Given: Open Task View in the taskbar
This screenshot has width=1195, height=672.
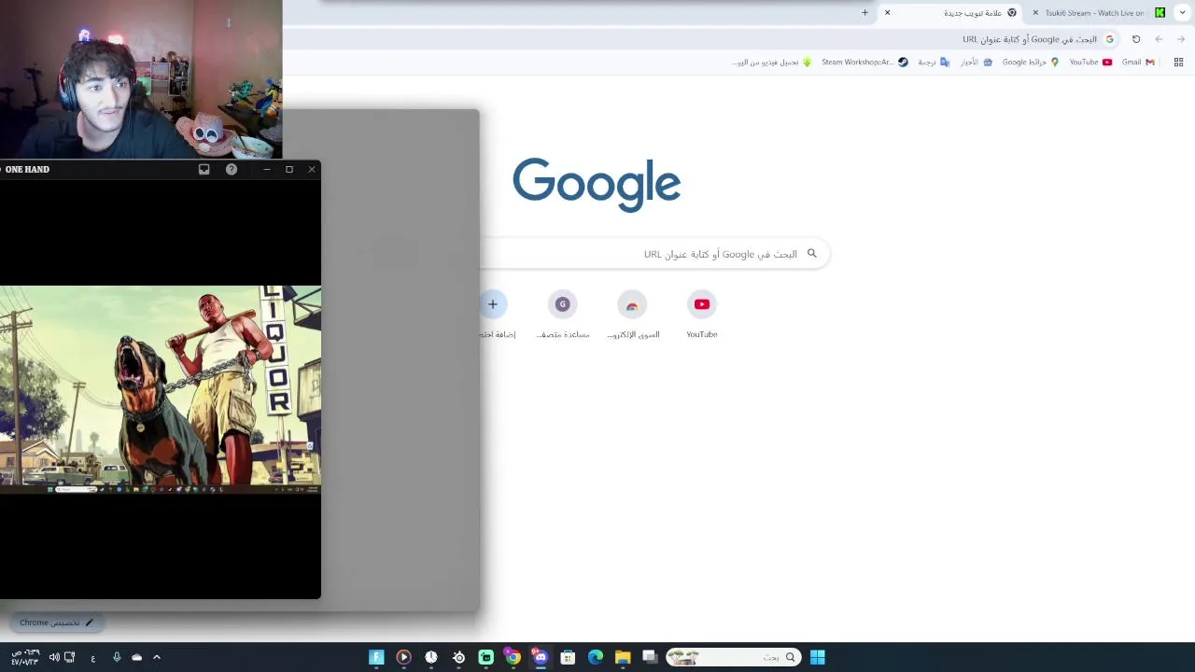Looking at the screenshot, I should pos(650,657).
